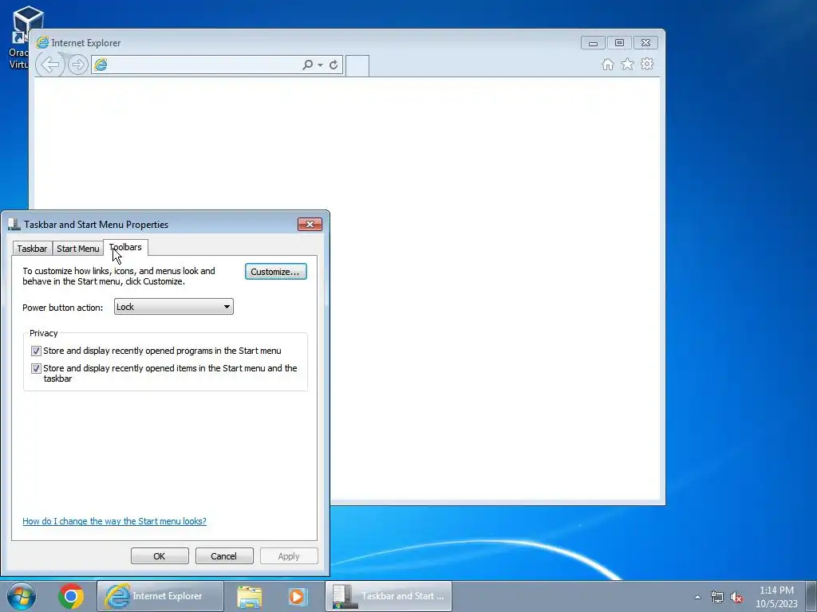This screenshot has height=612, width=817.
Task: View Favorites with the star icon
Action: click(x=627, y=64)
